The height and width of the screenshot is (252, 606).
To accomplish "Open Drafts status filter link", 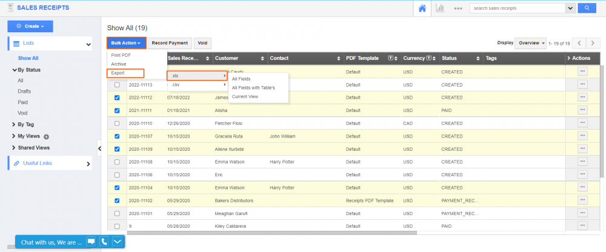I will coord(24,91).
